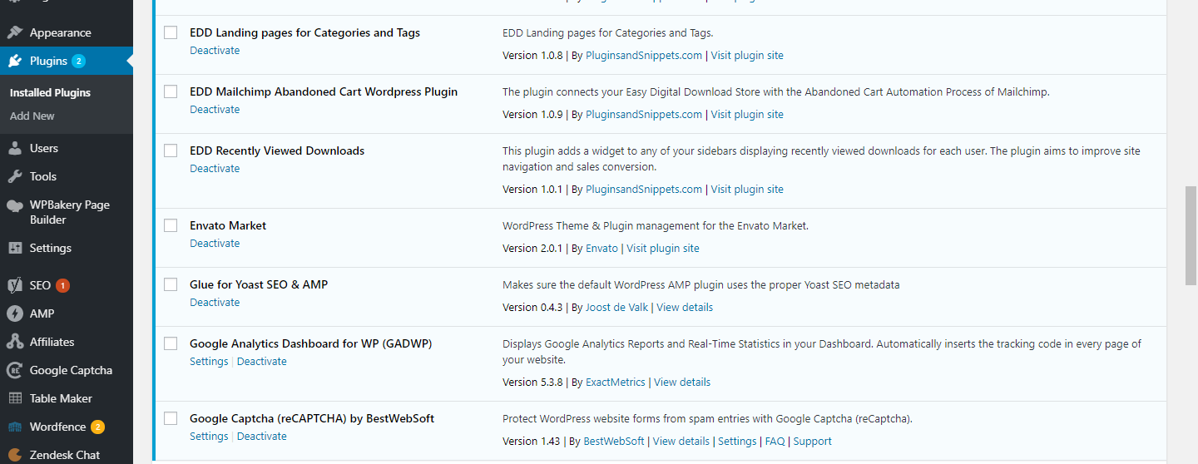Open the ExactMetrics author link

click(616, 383)
